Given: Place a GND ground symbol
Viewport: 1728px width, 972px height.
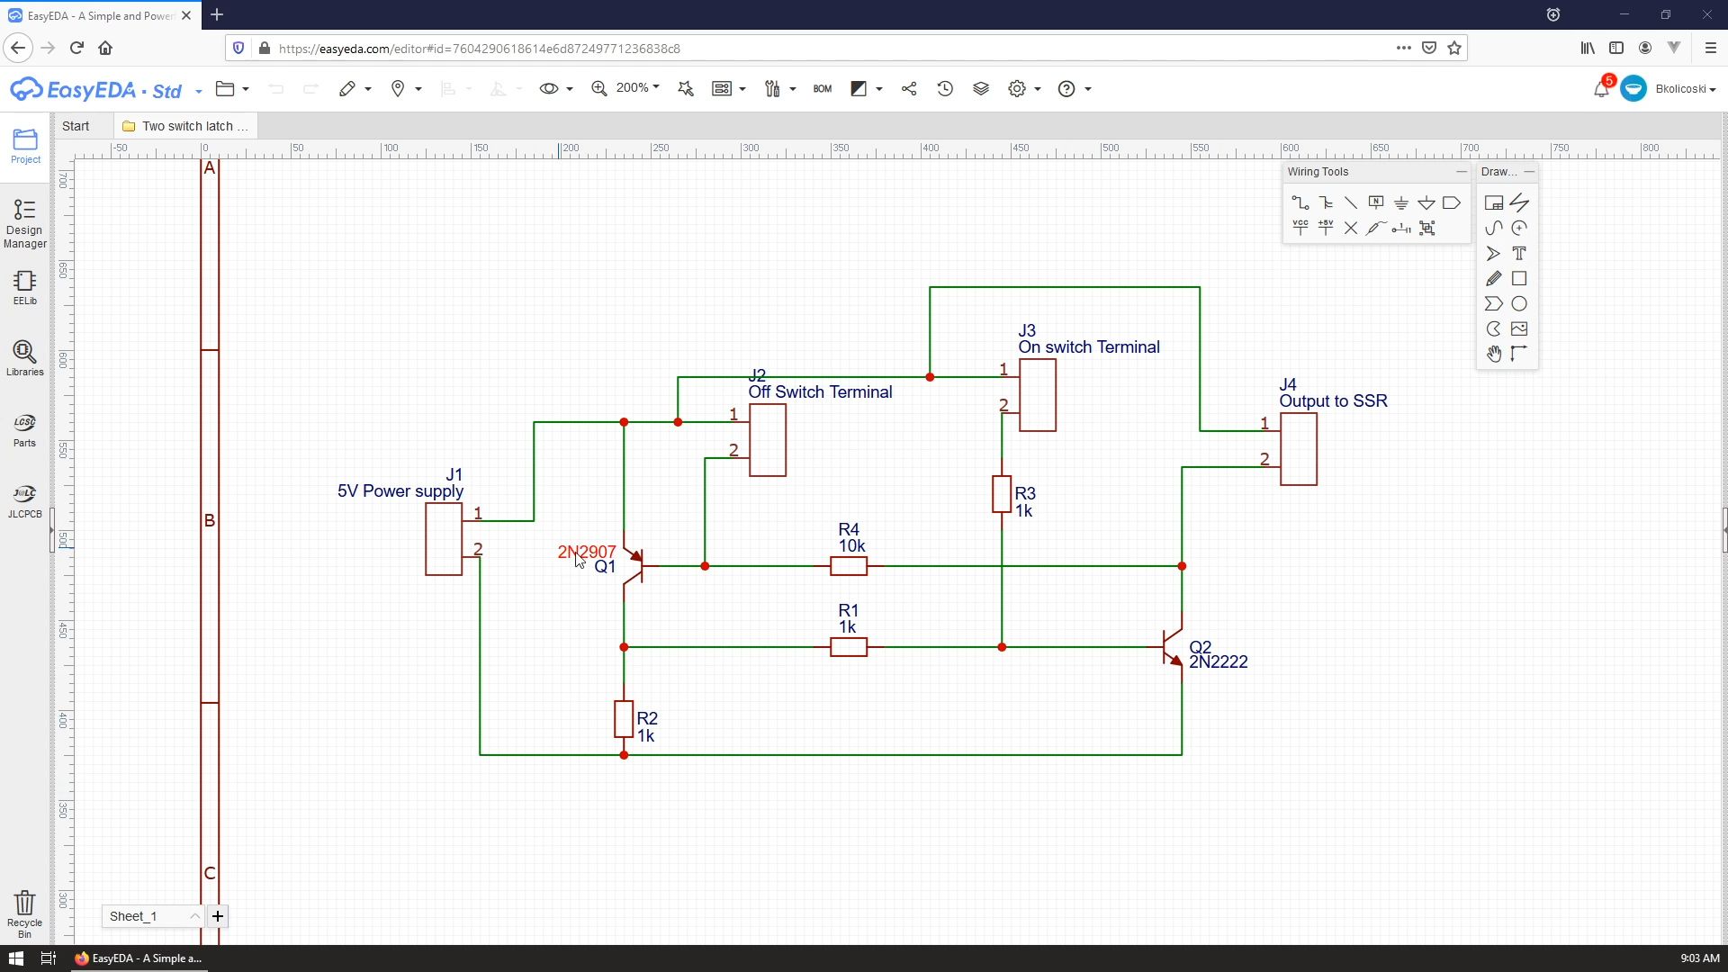Looking at the screenshot, I should pyautogui.click(x=1401, y=202).
